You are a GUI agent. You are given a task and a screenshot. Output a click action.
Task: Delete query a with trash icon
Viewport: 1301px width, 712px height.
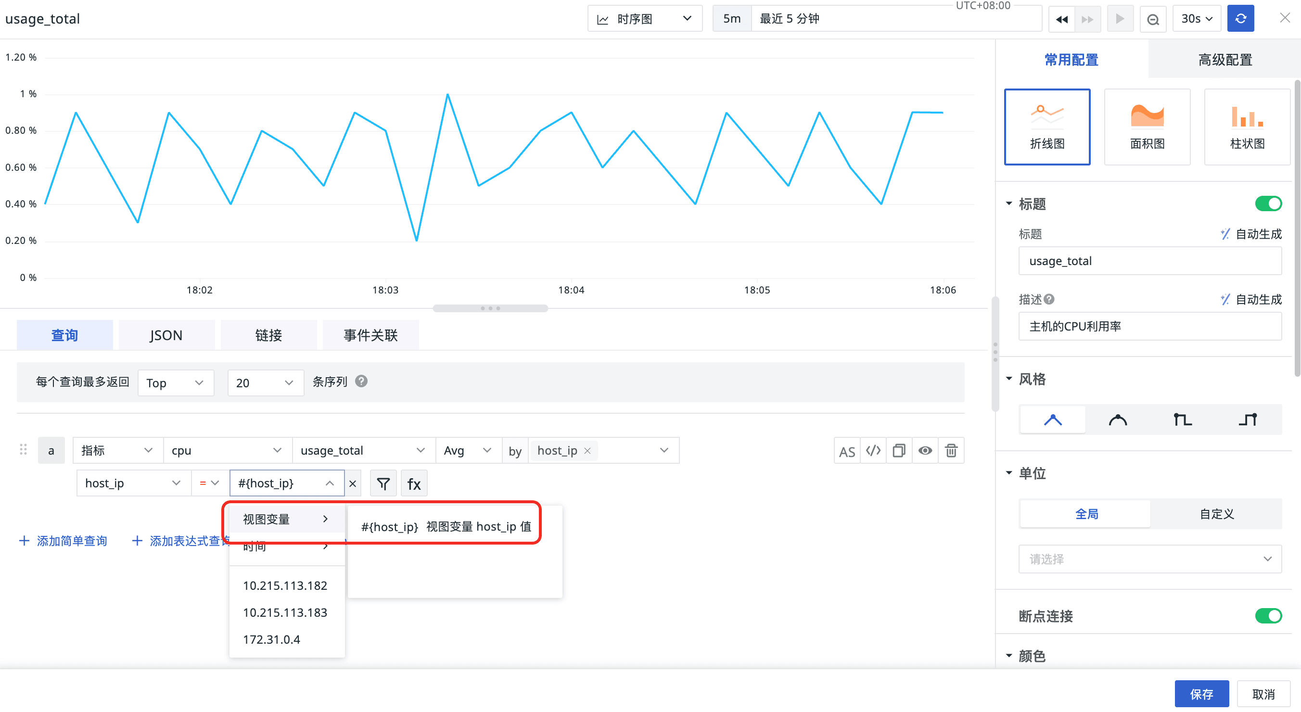pos(951,450)
